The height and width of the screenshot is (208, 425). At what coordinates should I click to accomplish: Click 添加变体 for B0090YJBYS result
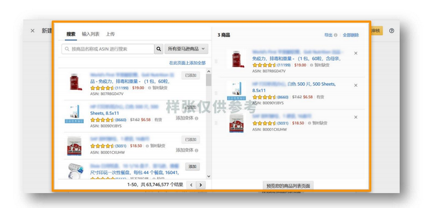185,118
